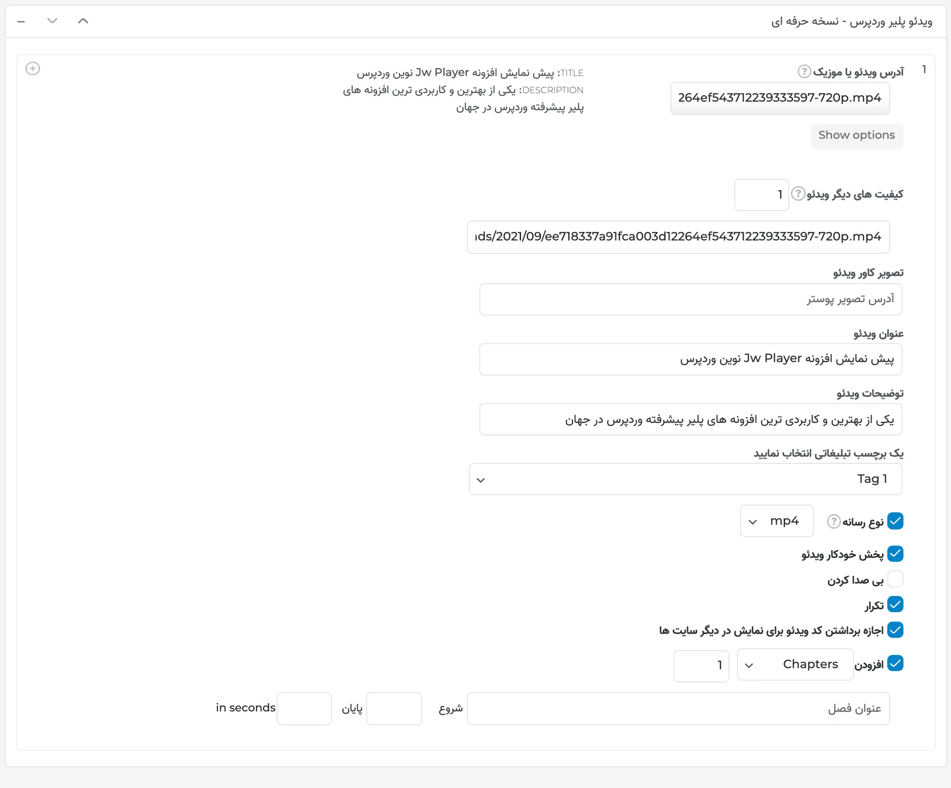The image size is (951, 788).
Task: Focus the عنوان فصل chapter title field
Action: point(678,709)
